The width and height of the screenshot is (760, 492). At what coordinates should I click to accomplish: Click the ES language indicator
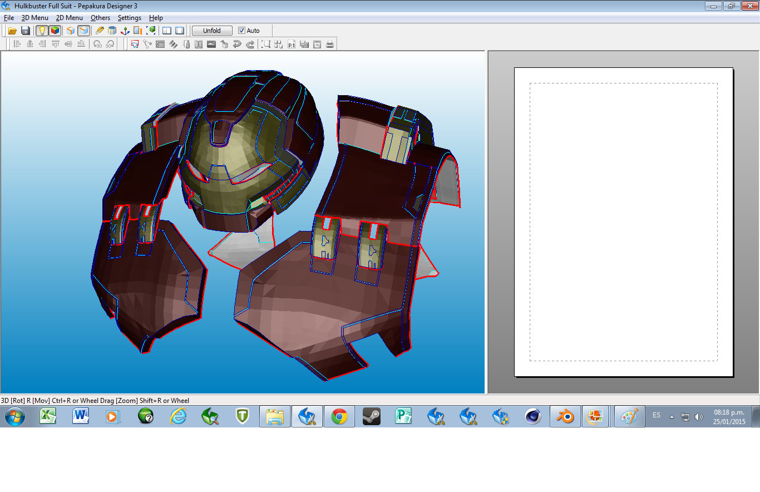tap(657, 415)
